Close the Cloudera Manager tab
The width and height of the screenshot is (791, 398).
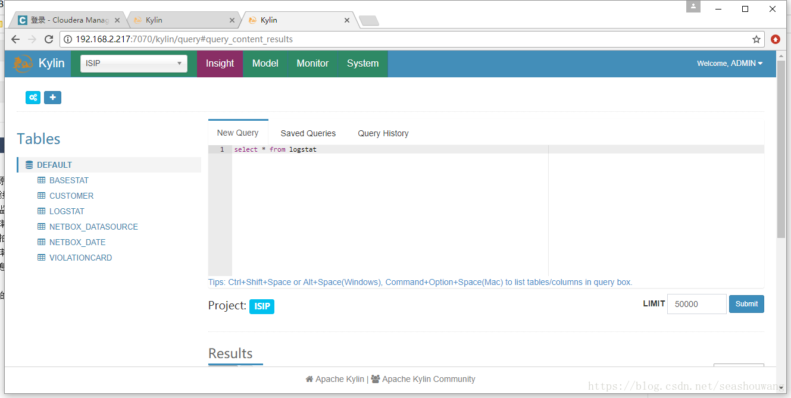[x=117, y=20]
